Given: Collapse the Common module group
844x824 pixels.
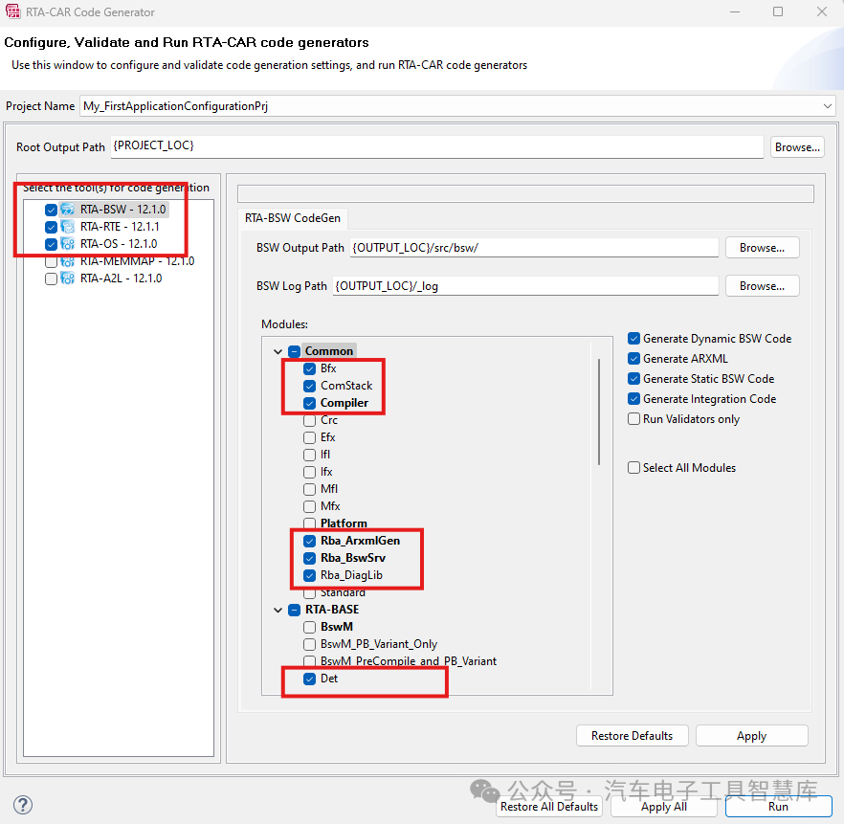Looking at the screenshot, I should click(x=278, y=351).
